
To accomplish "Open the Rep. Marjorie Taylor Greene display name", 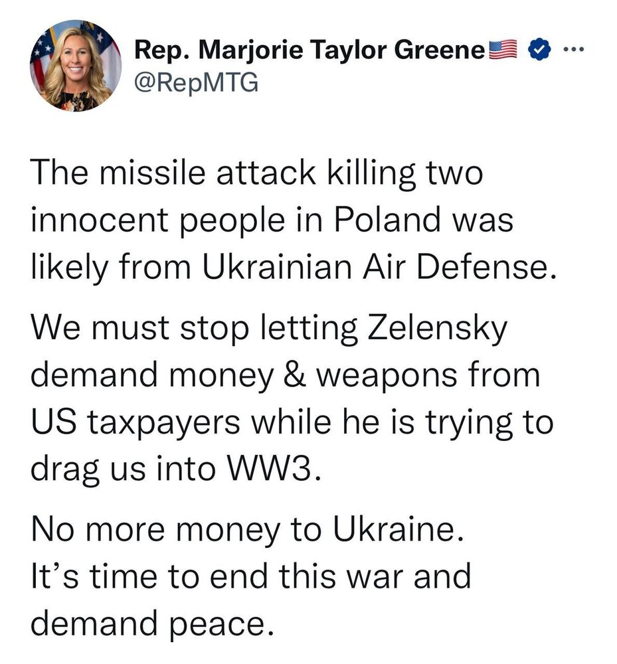I will click(x=310, y=50).
